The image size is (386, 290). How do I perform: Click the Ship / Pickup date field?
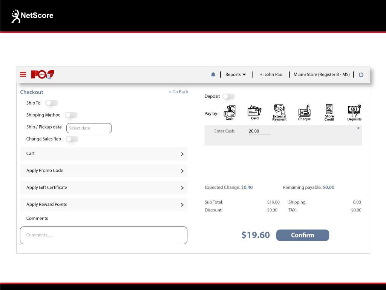pyautogui.click(x=89, y=128)
